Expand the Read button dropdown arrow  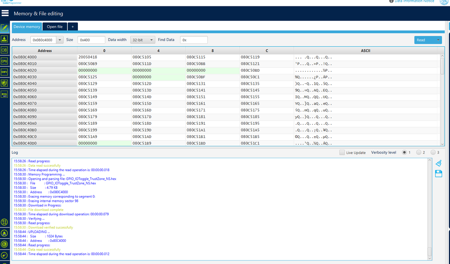(438, 40)
